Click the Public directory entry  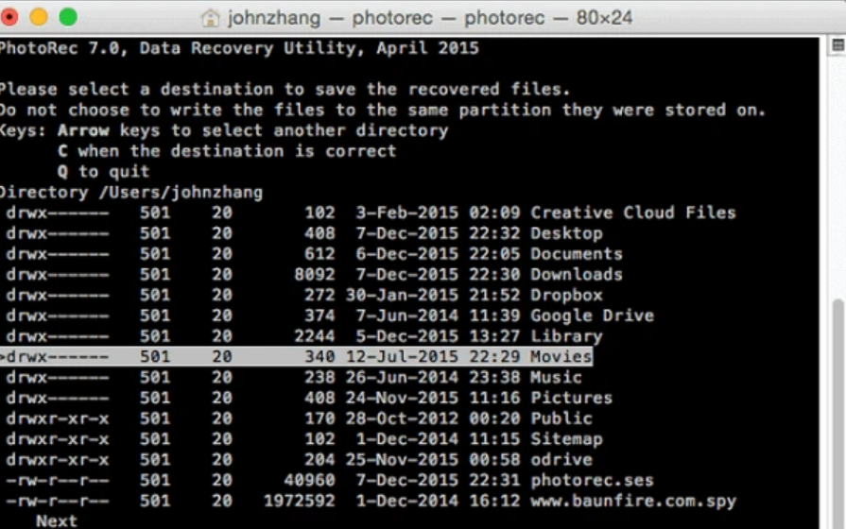point(561,418)
